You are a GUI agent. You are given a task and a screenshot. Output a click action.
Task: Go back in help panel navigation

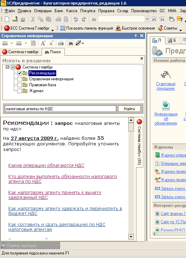(5, 43)
